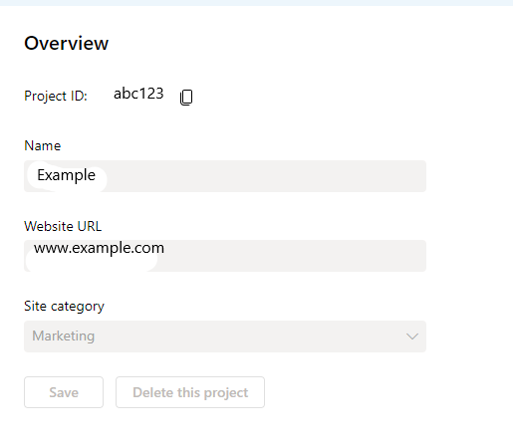Click the Name field label
This screenshot has width=513, height=447.
tap(43, 145)
